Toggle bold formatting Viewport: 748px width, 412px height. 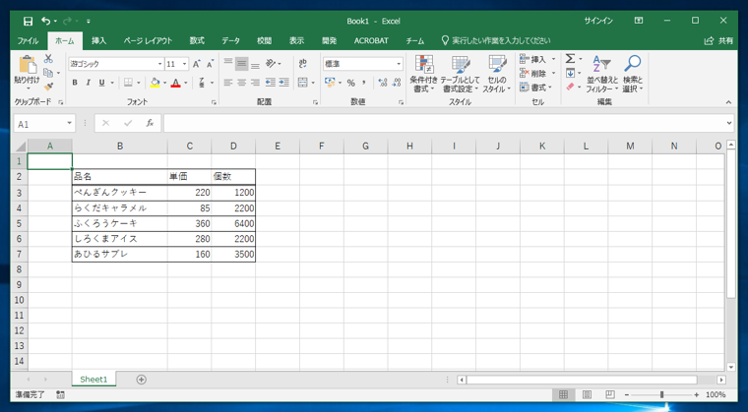[75, 83]
